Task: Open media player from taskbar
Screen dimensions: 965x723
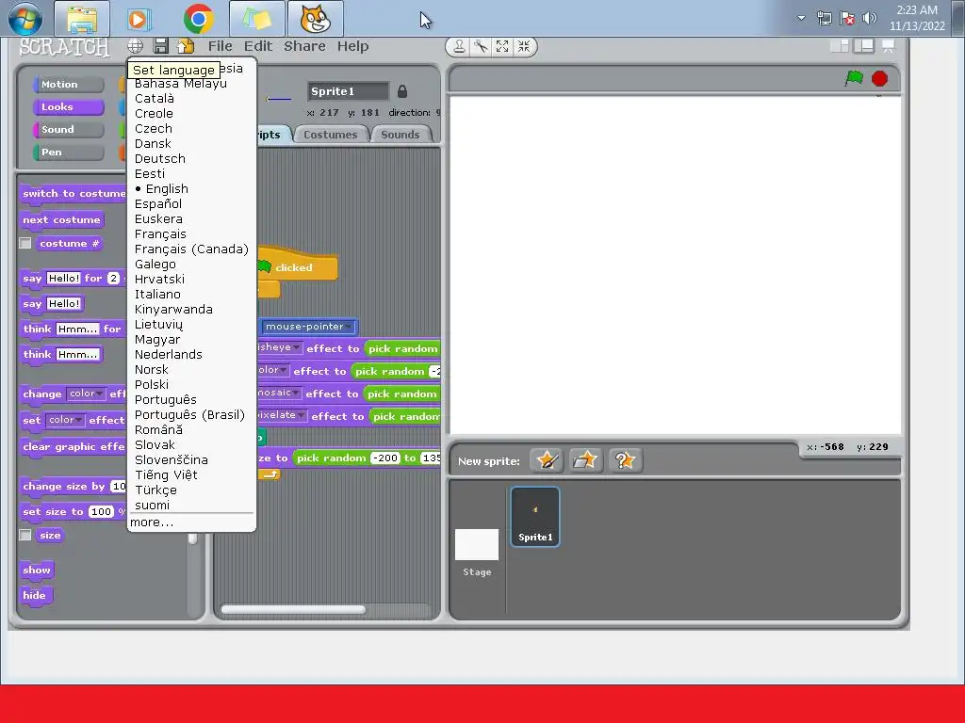Action: pyautogui.click(x=139, y=19)
